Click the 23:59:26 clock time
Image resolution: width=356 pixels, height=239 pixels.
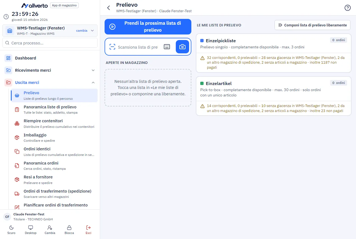coord(25,14)
